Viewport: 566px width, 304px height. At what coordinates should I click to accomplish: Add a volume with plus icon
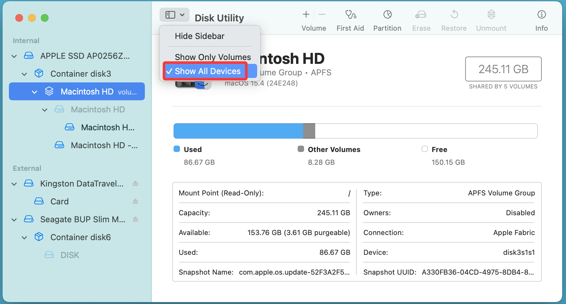(306, 14)
